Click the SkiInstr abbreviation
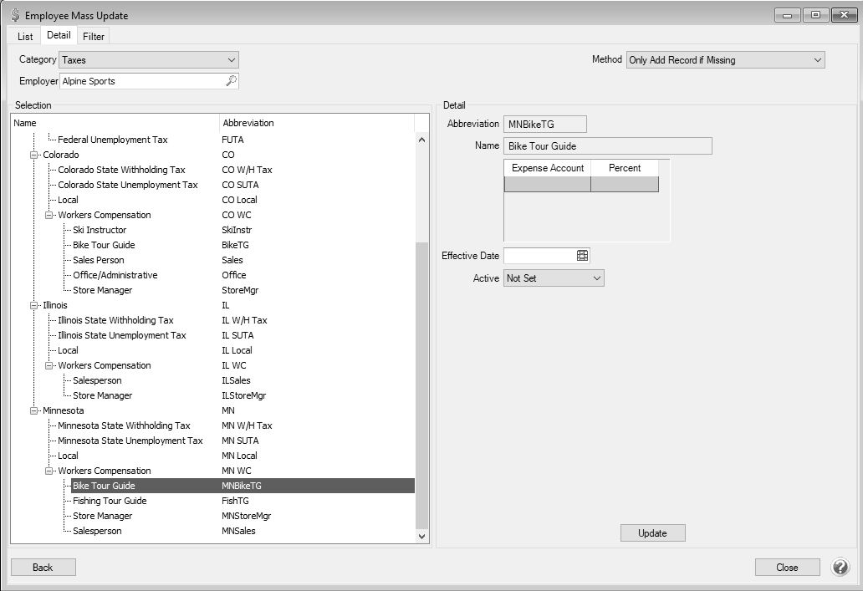This screenshot has height=591, width=863. pos(237,230)
